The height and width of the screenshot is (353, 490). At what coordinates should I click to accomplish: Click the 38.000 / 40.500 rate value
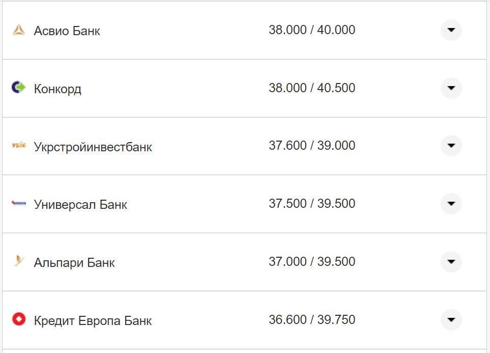(312, 88)
